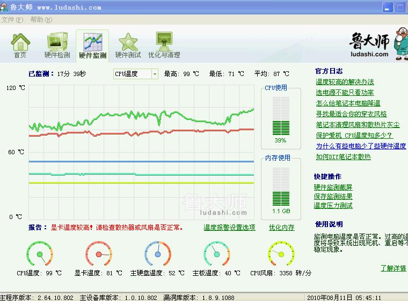Click the 优化内存 link
The image size is (408, 301).
pos(281,227)
